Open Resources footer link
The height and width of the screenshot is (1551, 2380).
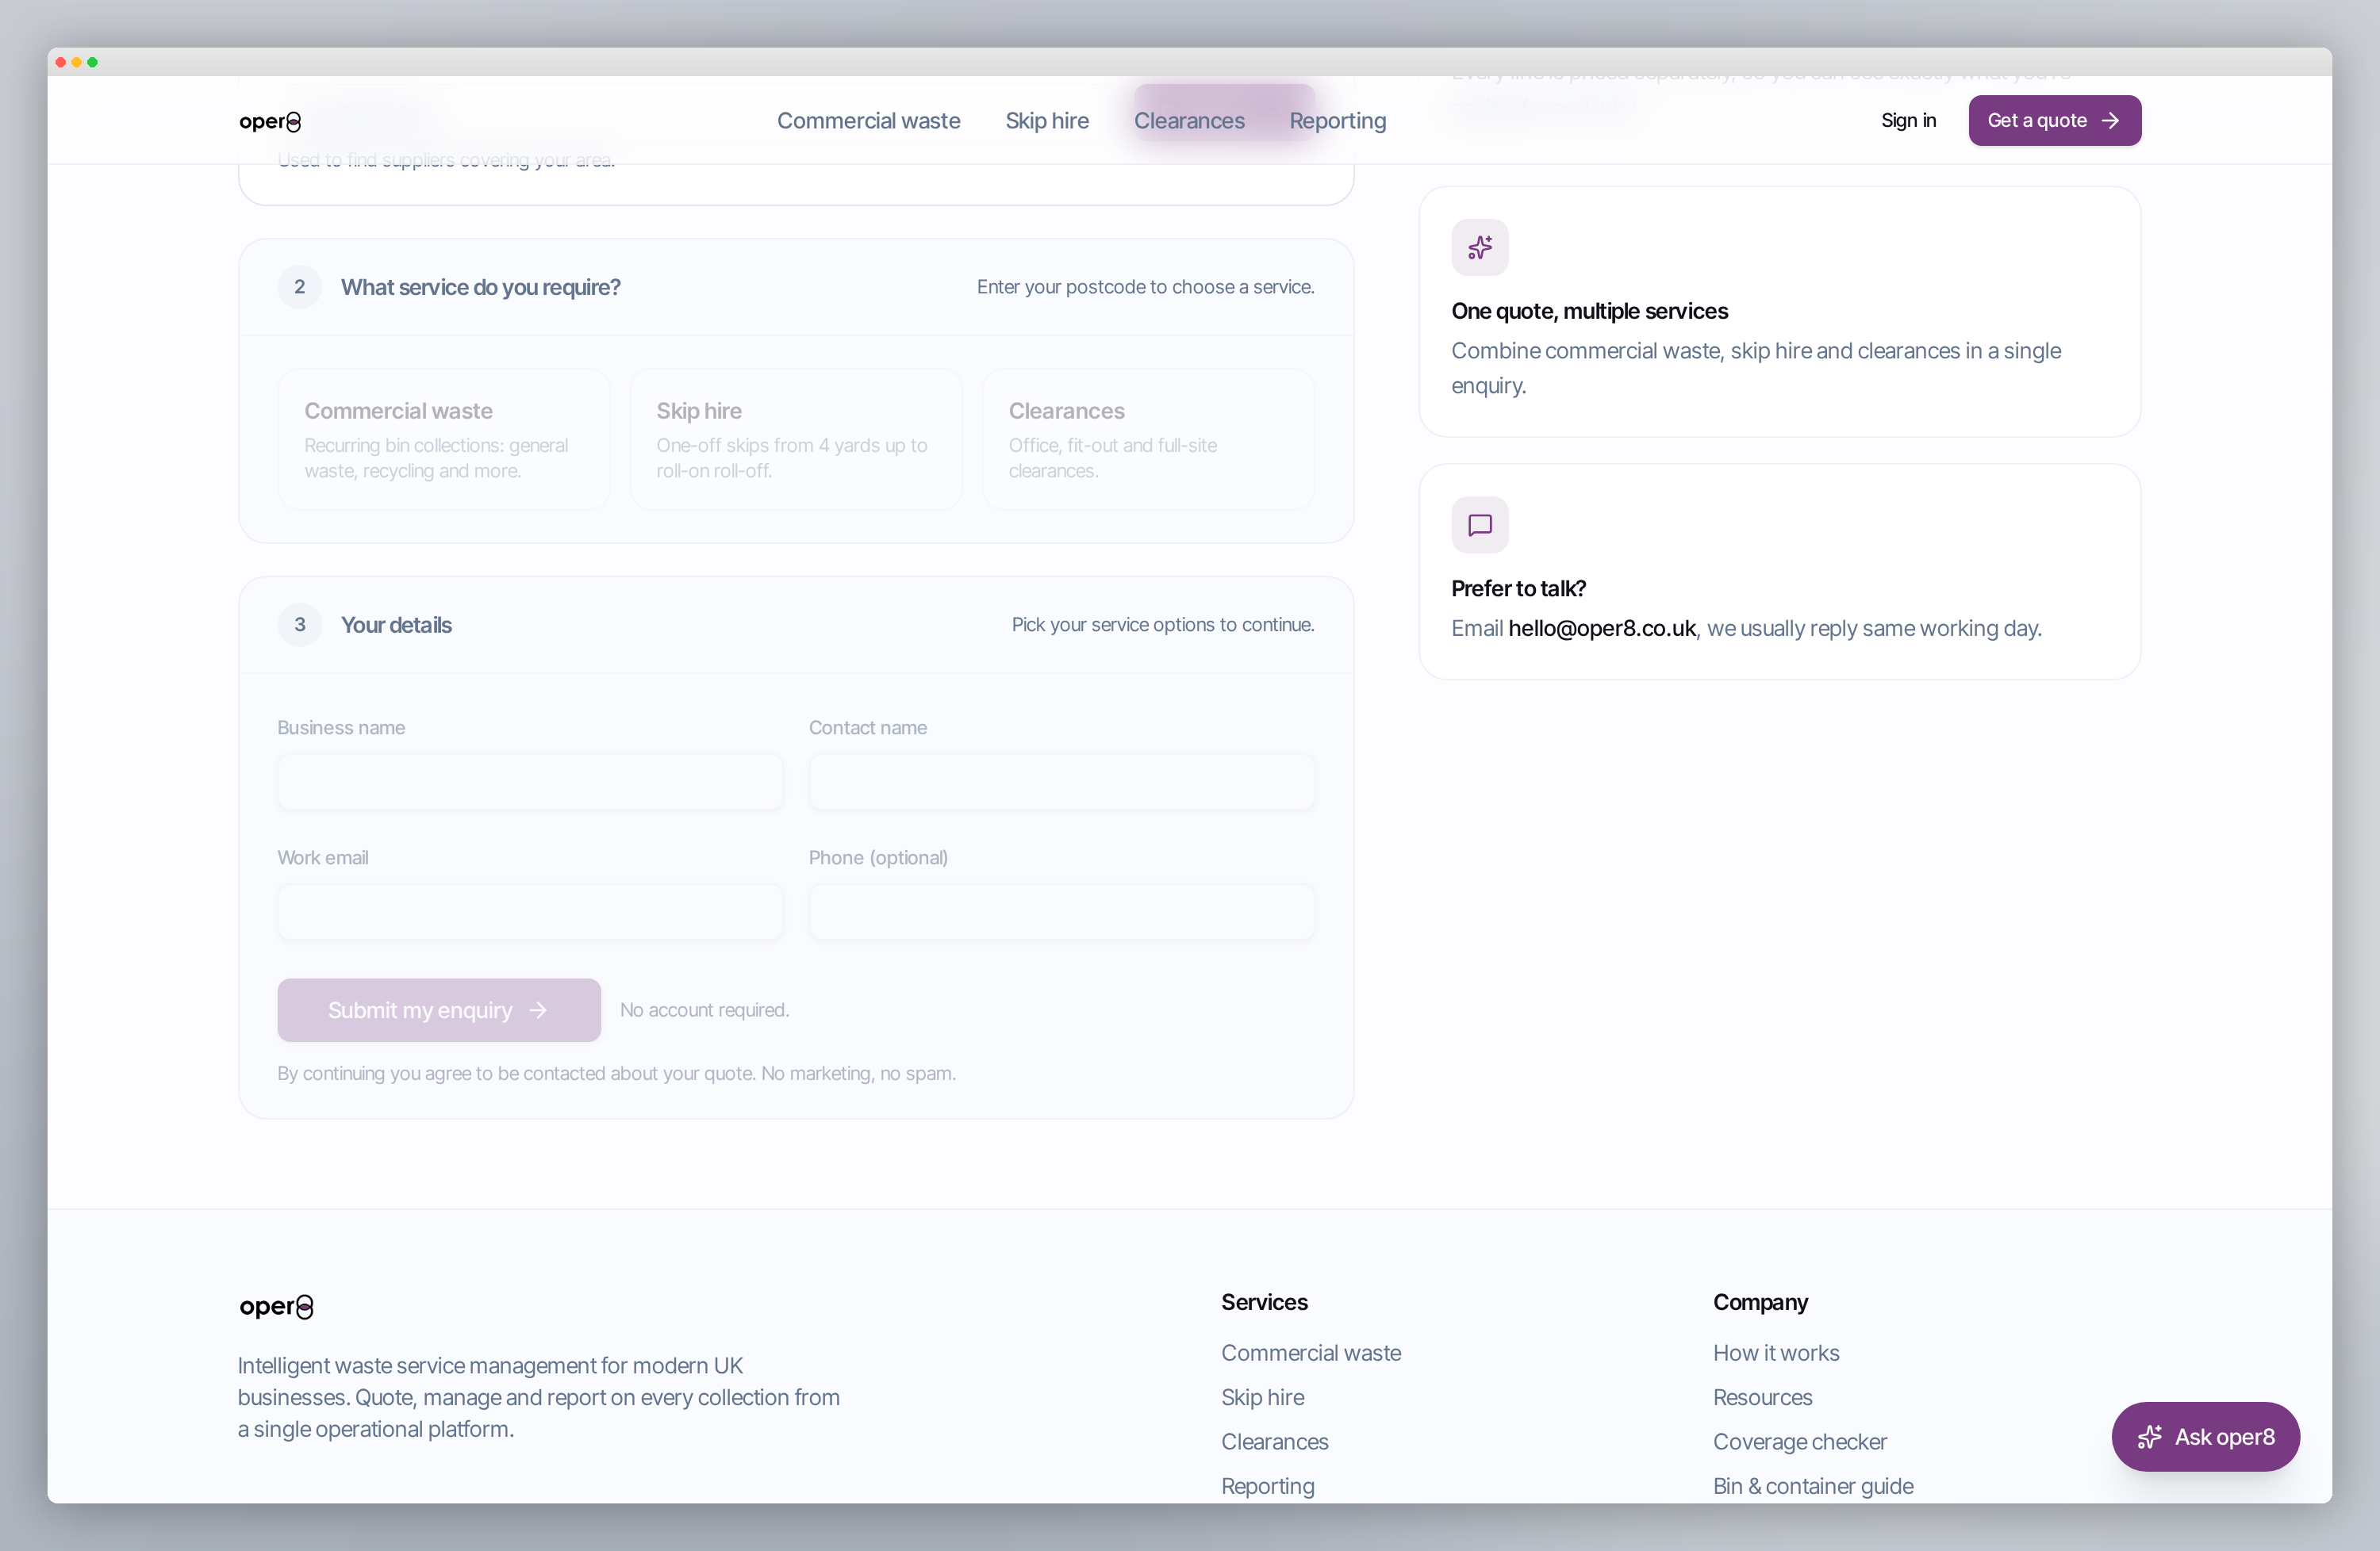click(1762, 1397)
